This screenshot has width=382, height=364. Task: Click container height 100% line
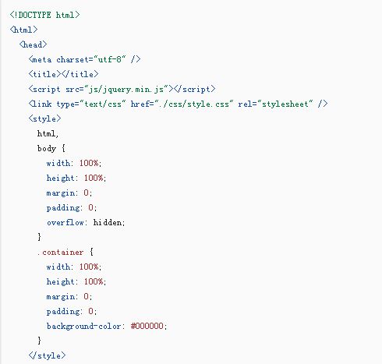point(76,281)
